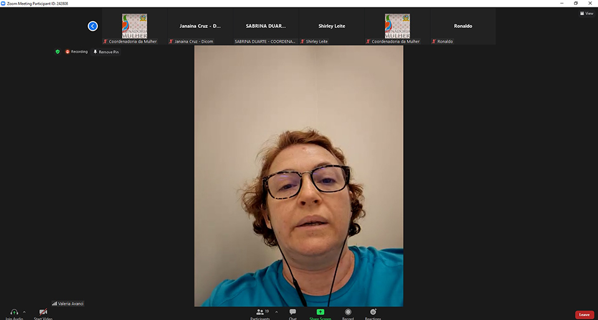Open the Participants panel
This screenshot has width=598, height=320.
tap(260, 312)
